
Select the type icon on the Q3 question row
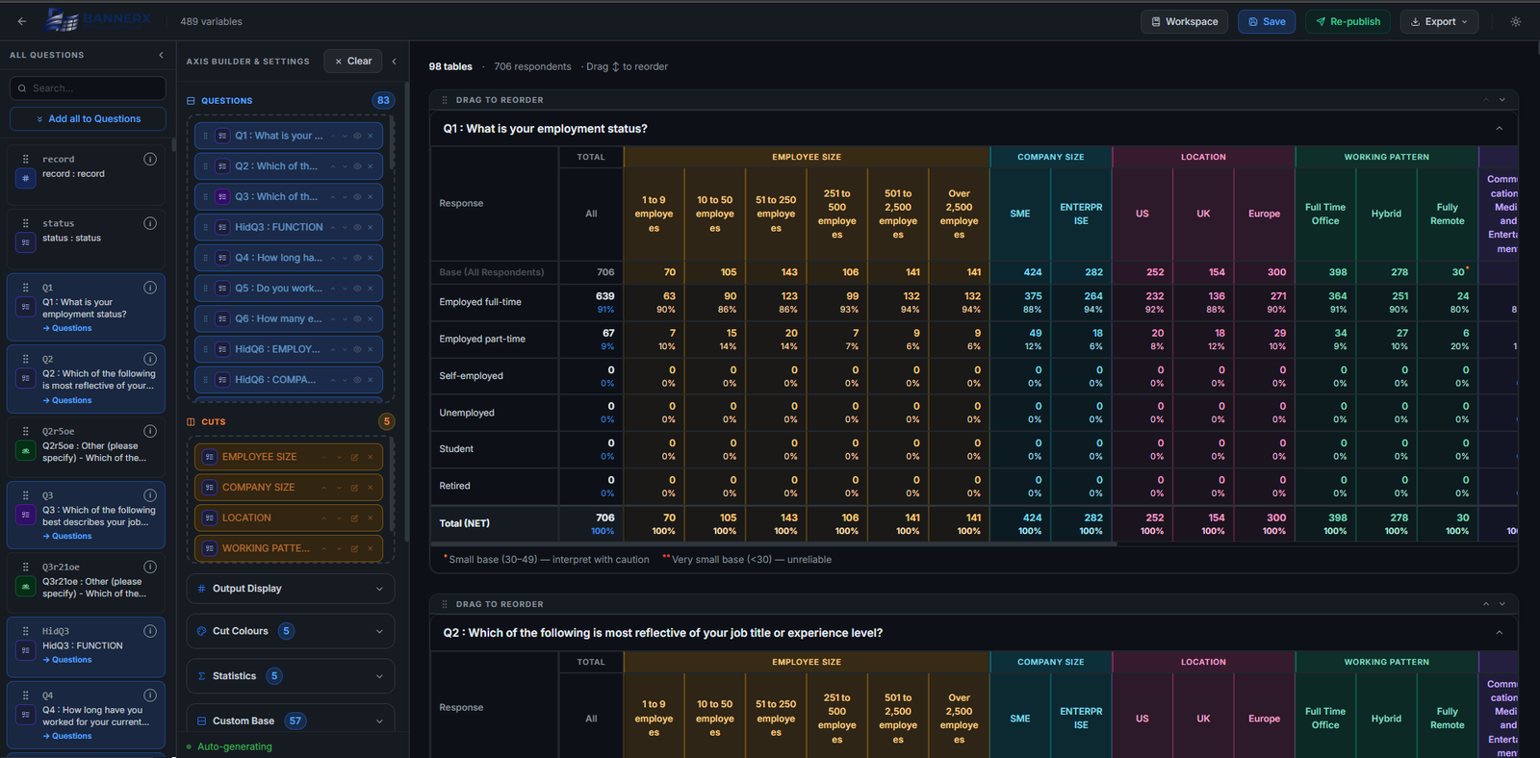click(x=222, y=196)
